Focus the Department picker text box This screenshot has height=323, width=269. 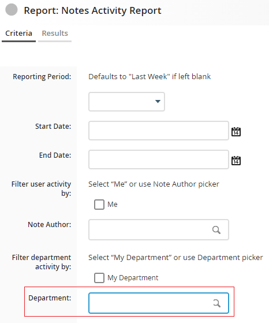[x=159, y=303]
